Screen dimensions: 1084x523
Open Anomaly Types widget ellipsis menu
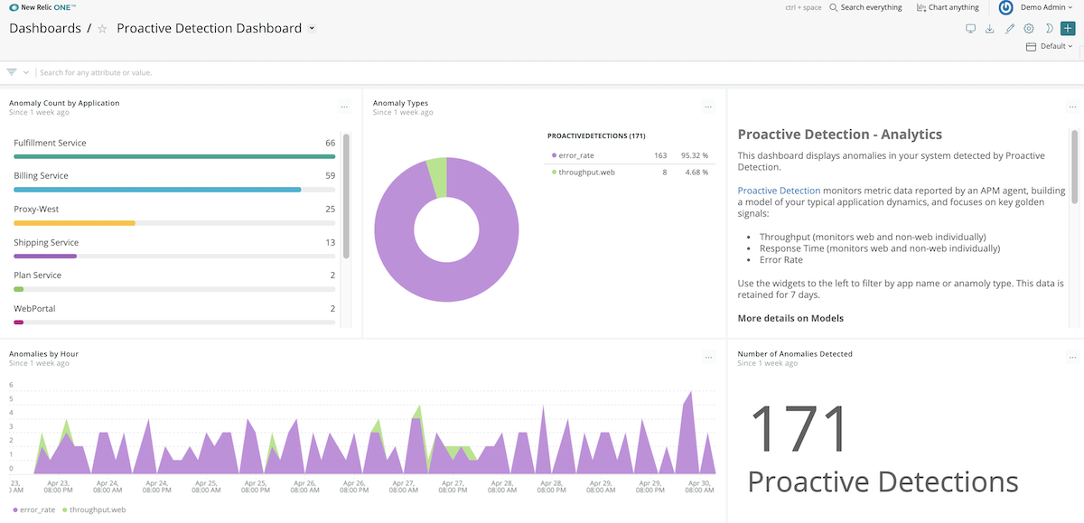pos(708,107)
